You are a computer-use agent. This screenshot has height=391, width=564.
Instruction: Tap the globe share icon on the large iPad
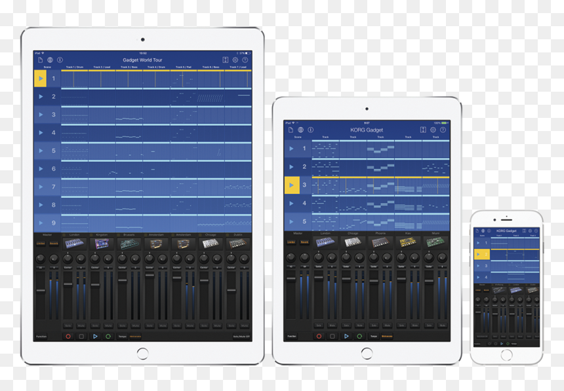coord(50,60)
